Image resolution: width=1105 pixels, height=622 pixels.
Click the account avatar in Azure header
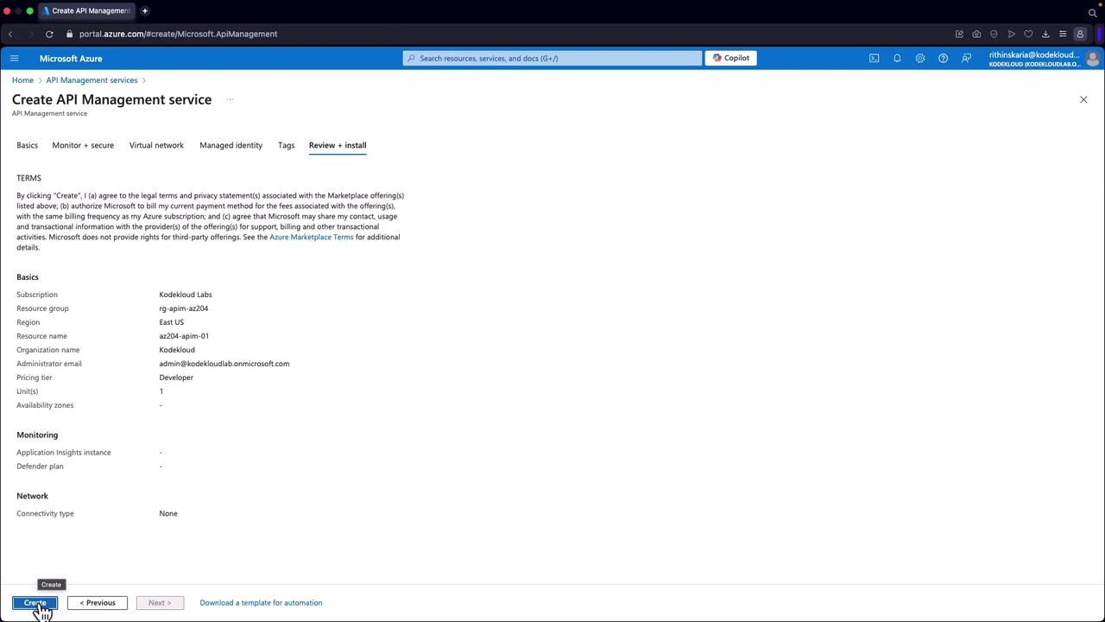[1093, 58]
